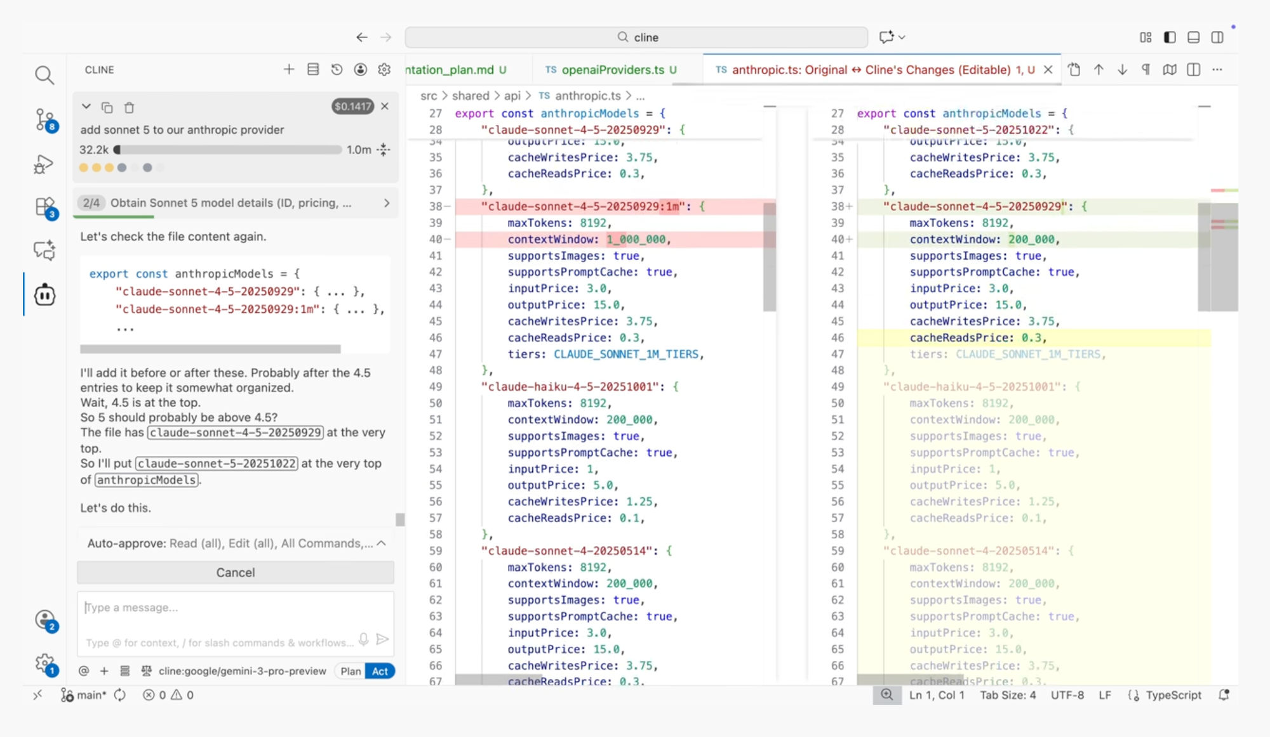Focus the Type a message input
The width and height of the screenshot is (1270, 737).
click(235, 608)
